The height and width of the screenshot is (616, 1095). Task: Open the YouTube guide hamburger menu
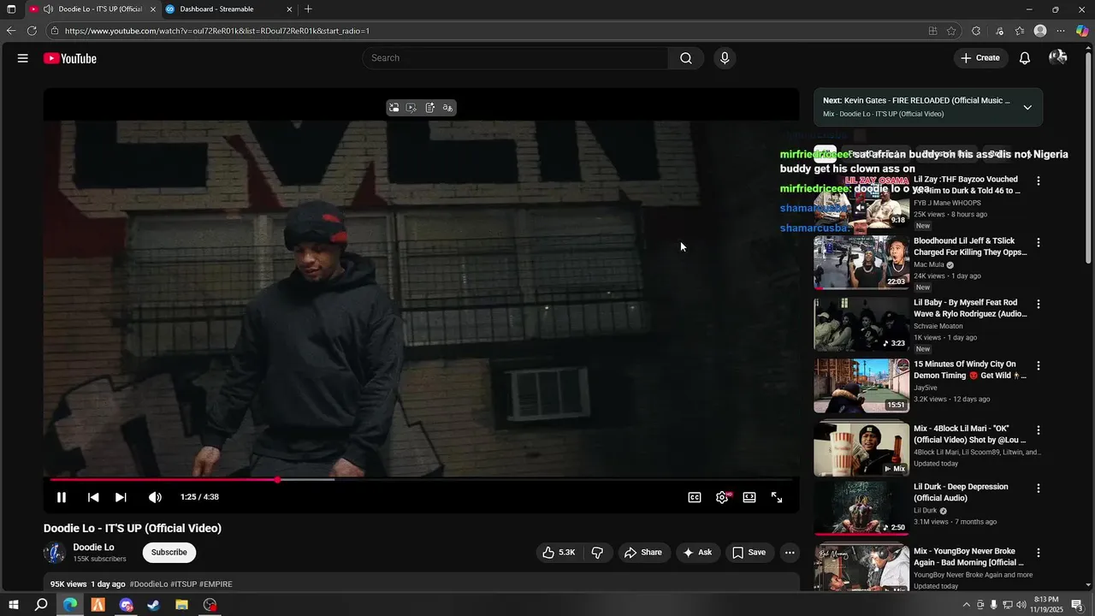(23, 58)
